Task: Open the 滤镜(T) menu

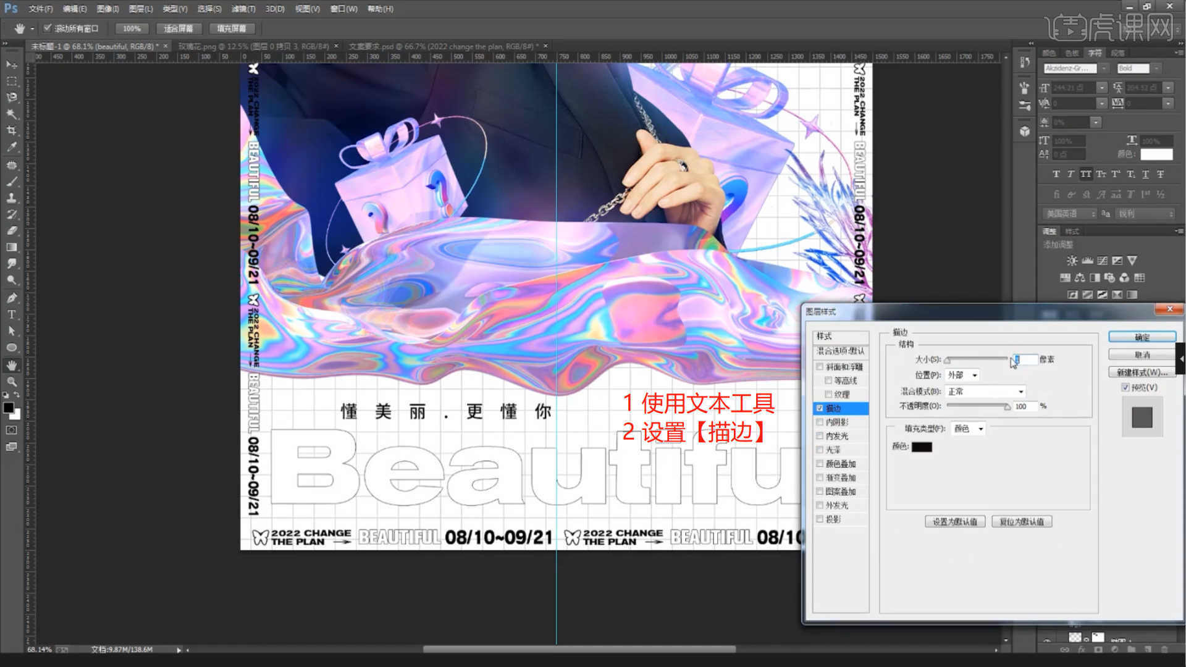Action: [243, 9]
